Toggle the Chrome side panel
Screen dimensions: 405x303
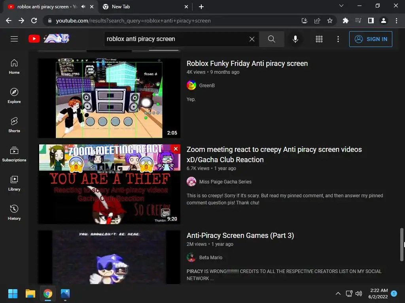click(x=371, y=21)
